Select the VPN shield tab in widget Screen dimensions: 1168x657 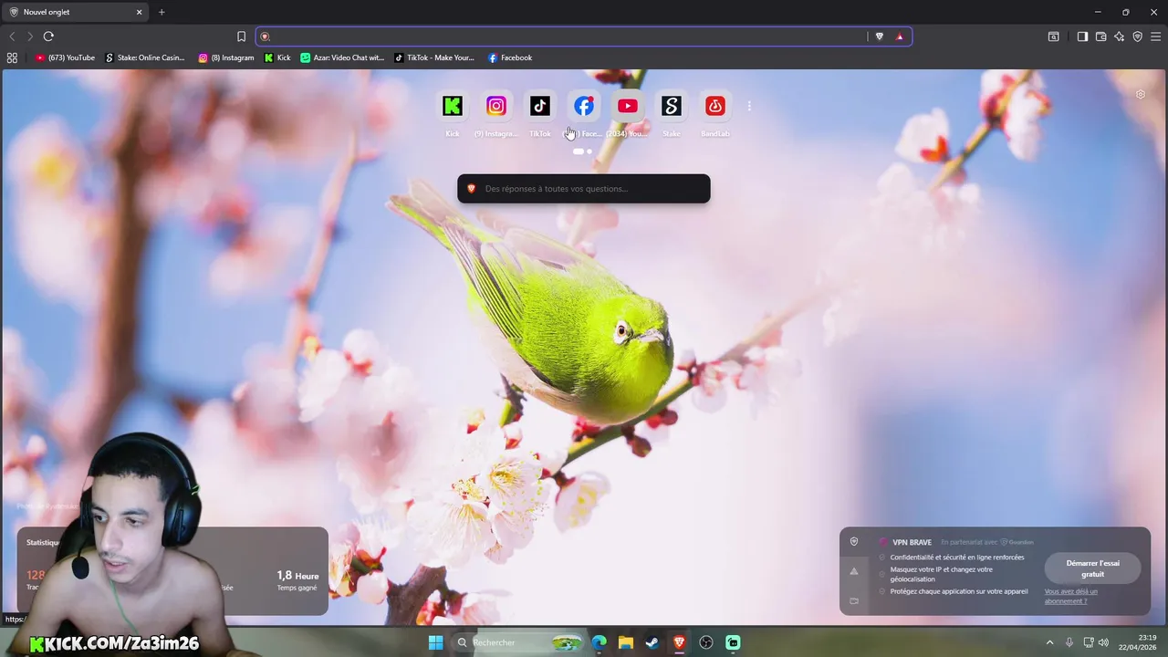[x=854, y=541]
